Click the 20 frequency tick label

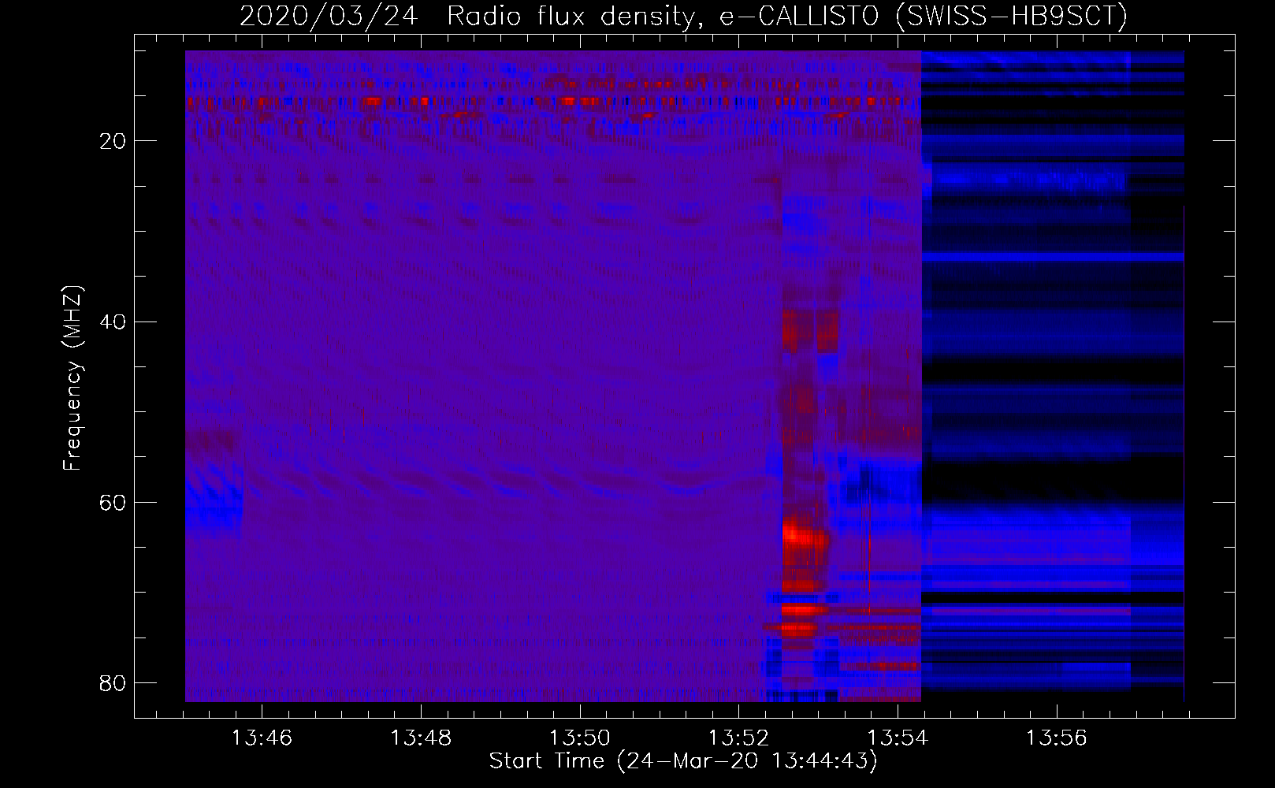tap(113, 141)
